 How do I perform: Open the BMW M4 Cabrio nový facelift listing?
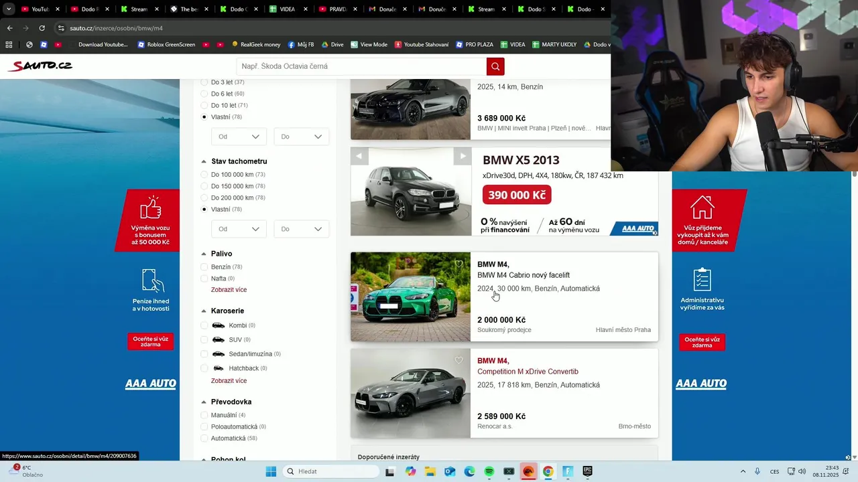[x=524, y=275]
